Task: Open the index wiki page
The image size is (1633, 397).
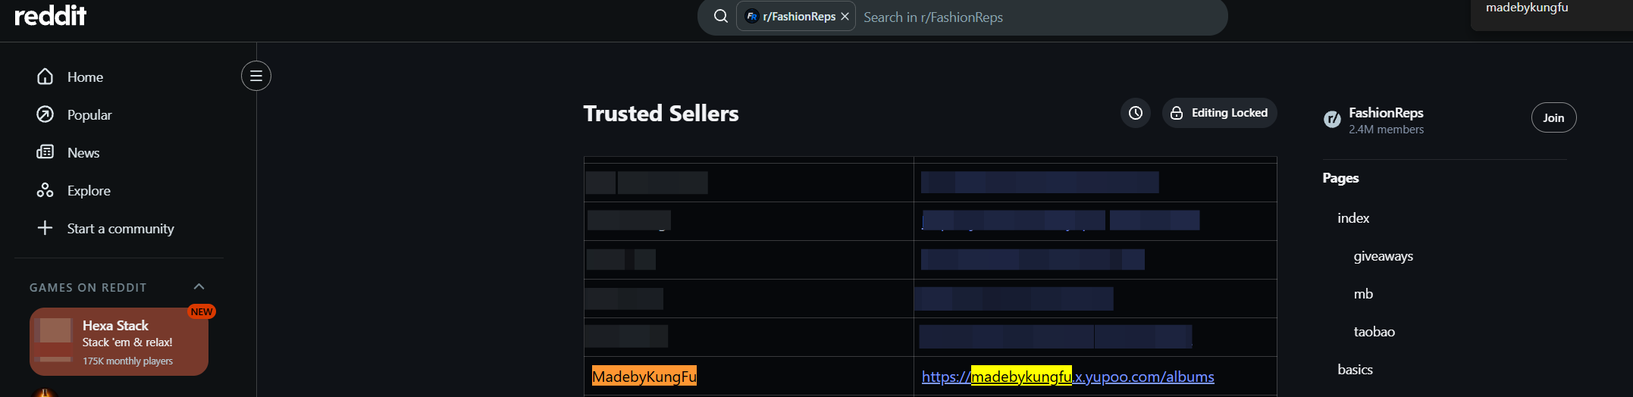Action: coord(1353,218)
